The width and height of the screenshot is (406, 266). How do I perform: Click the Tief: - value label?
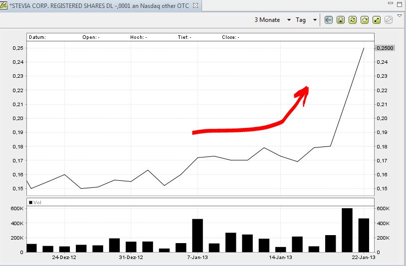[185, 37]
